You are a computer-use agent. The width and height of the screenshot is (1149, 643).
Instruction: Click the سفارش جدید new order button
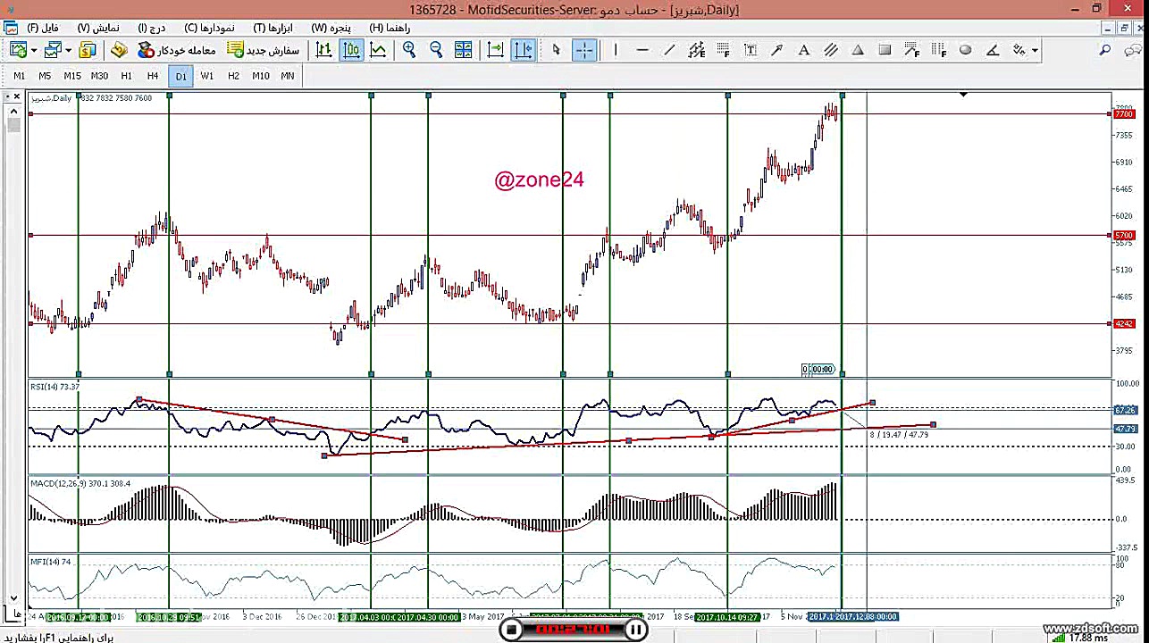point(264,50)
